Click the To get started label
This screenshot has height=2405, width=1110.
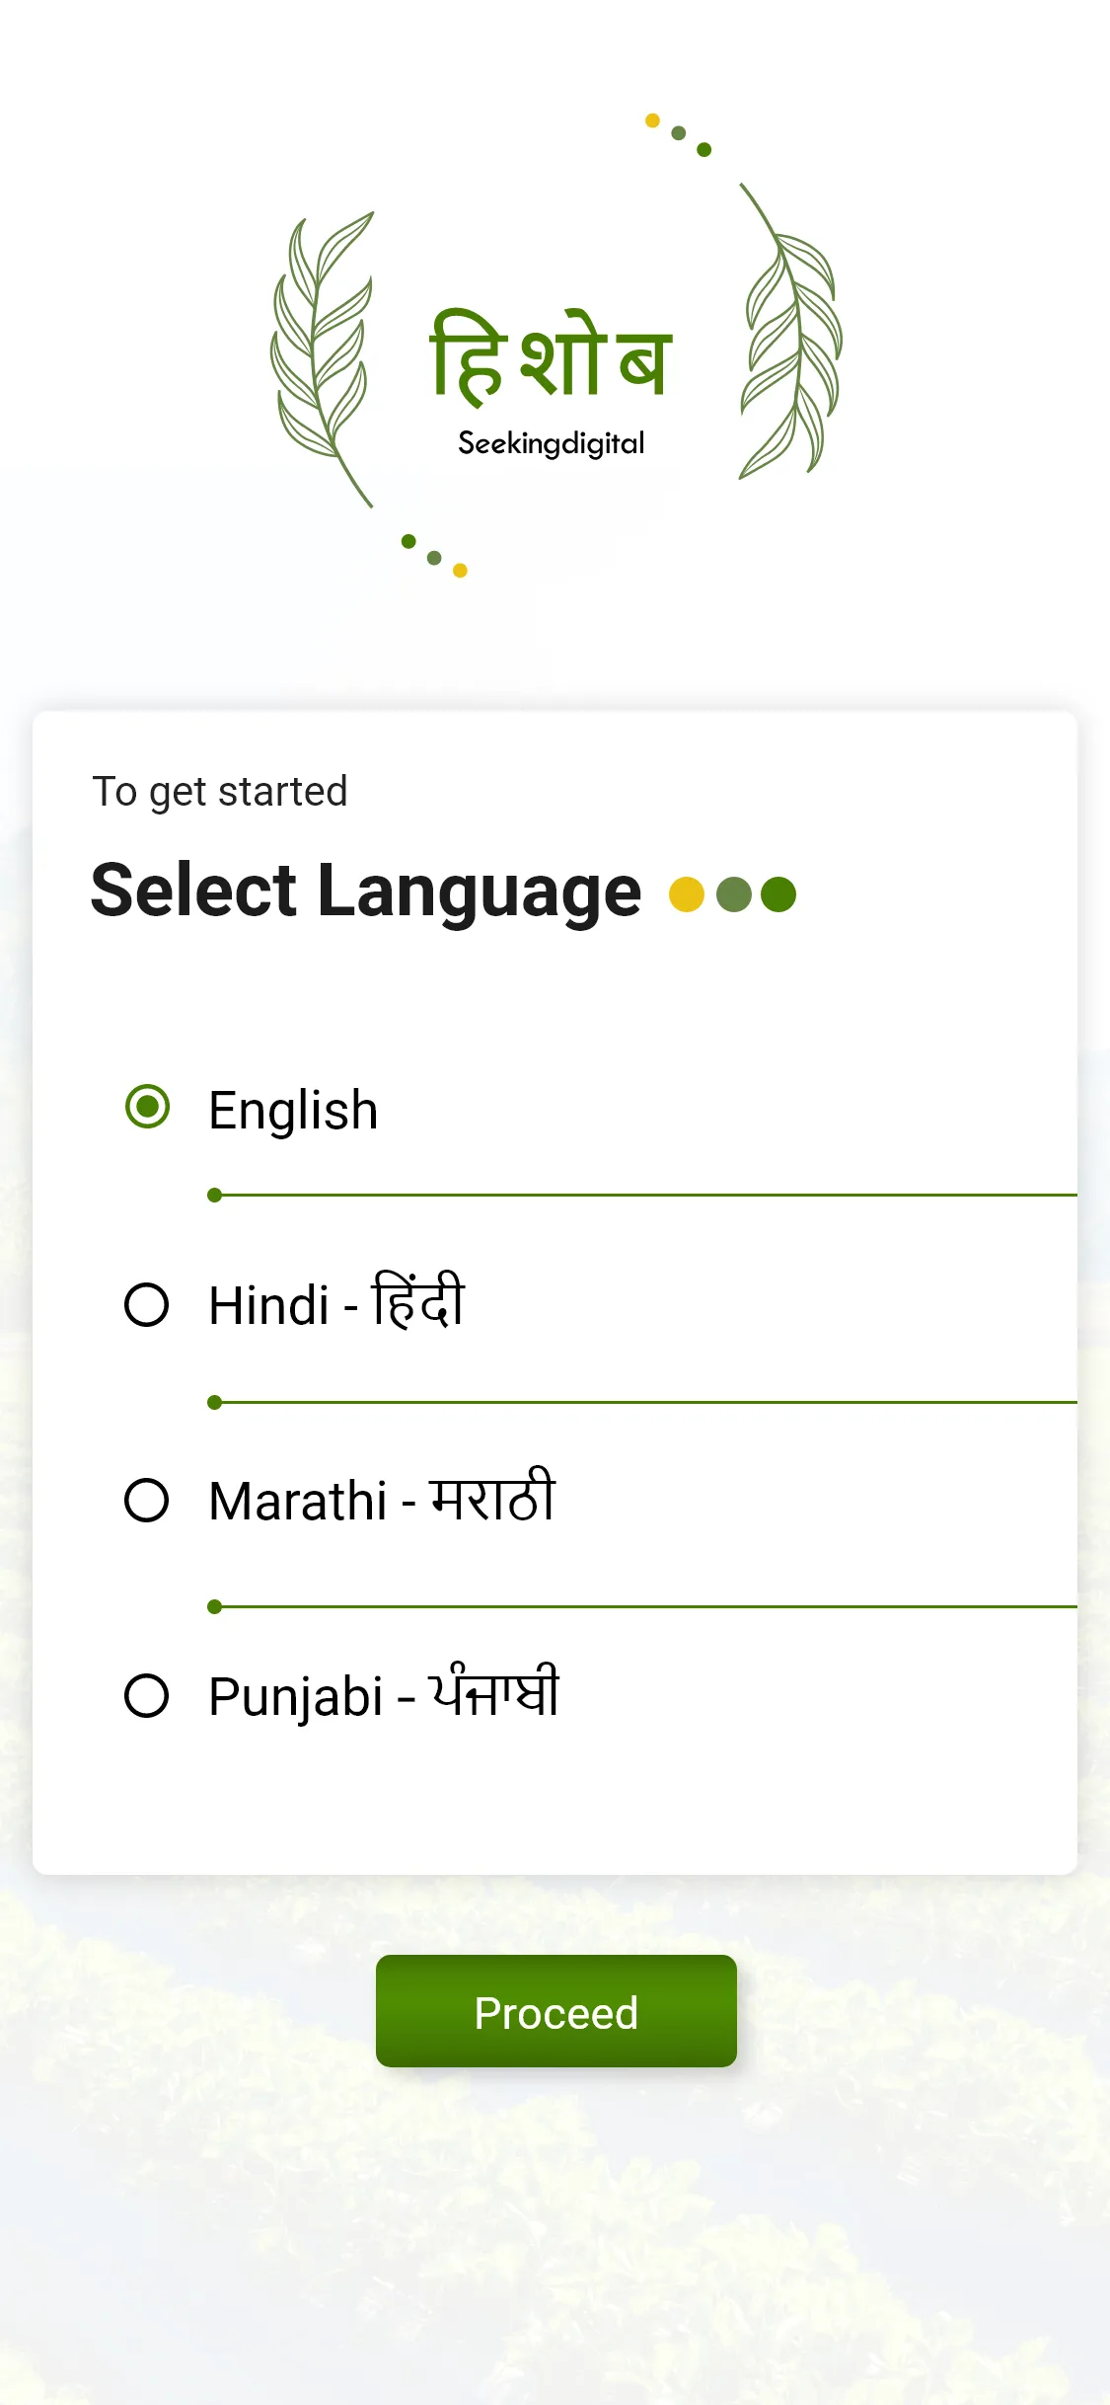click(x=218, y=790)
